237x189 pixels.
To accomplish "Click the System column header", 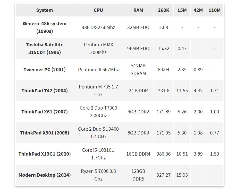I will [45, 10].
